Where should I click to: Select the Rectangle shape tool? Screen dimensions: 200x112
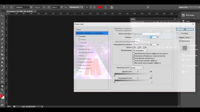point(2,82)
